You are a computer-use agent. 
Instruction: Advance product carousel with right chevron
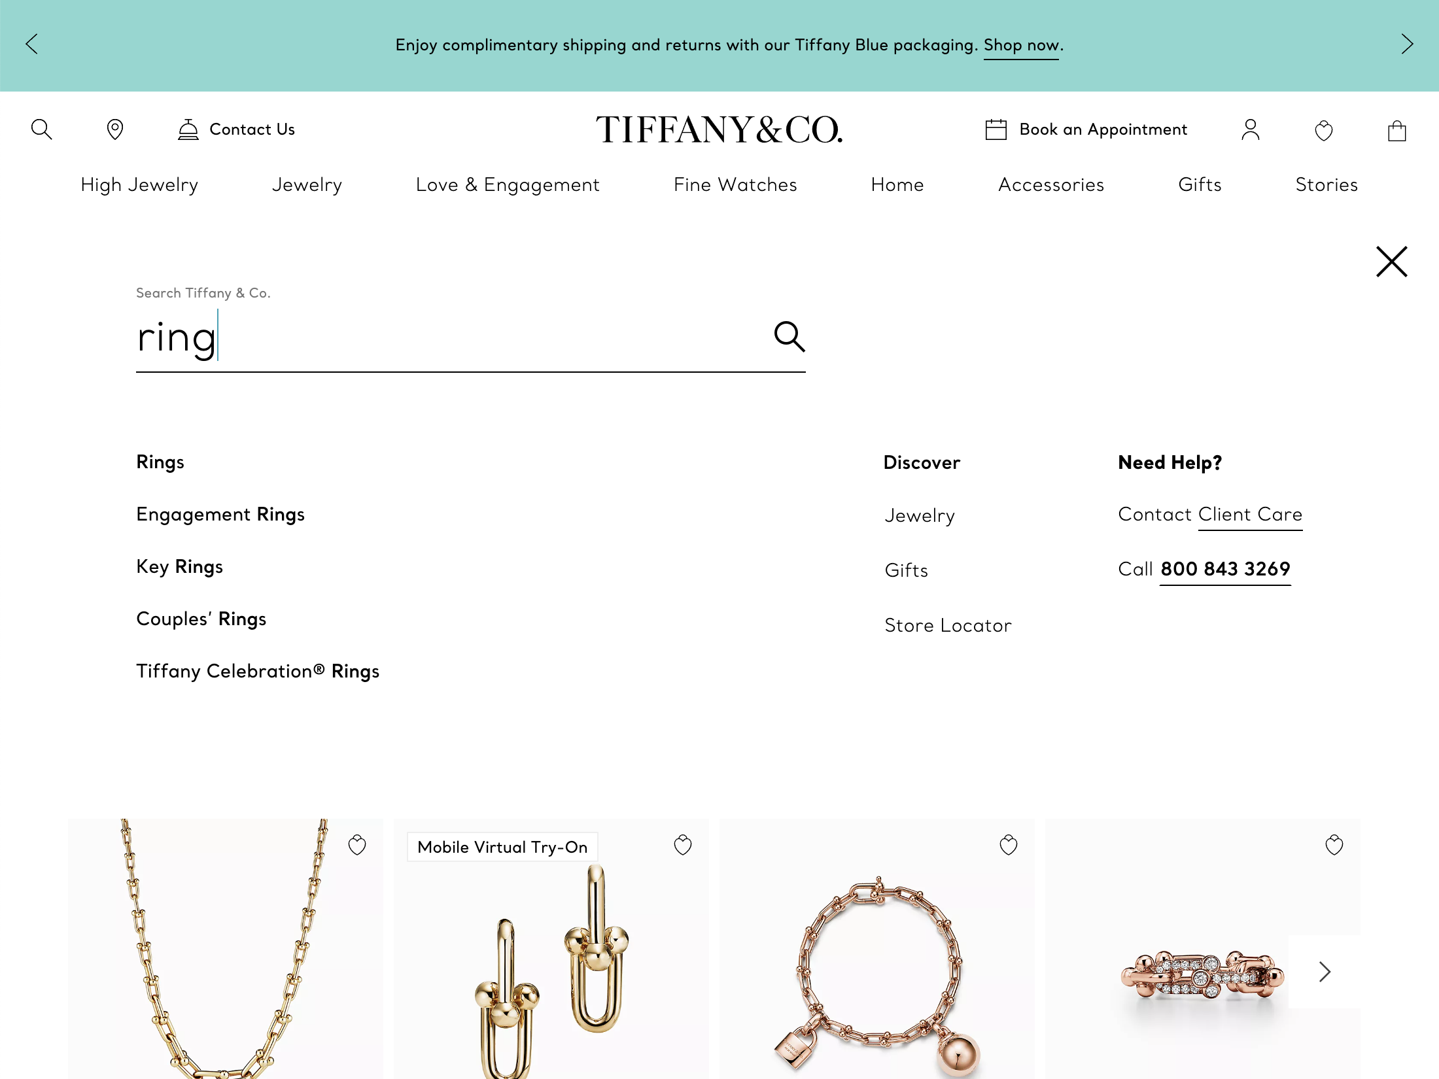1325,972
